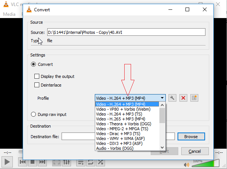Enable the Deinterlace checkbox
227x169 pixels.
37,85
